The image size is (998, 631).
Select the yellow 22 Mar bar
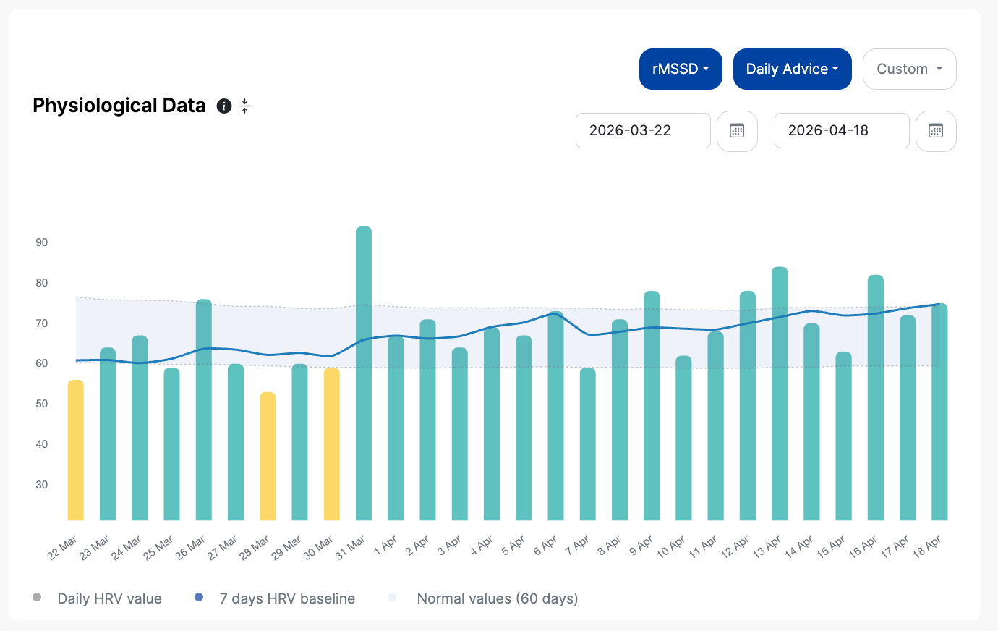coord(76,450)
